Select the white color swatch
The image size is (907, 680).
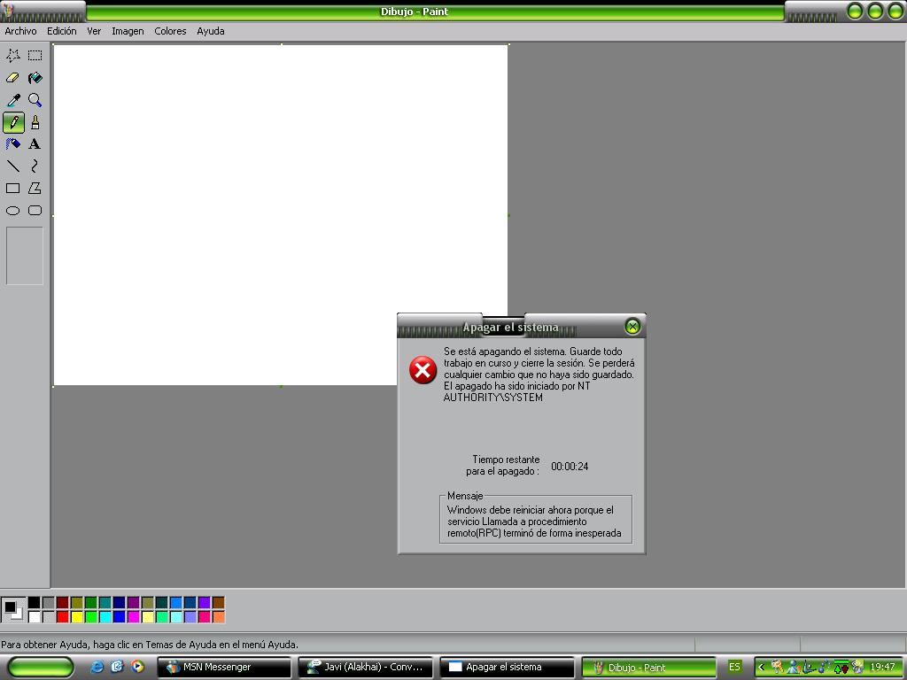point(35,617)
